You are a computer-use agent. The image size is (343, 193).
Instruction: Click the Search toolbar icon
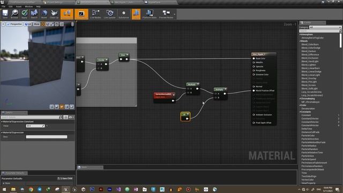tap(34, 14)
